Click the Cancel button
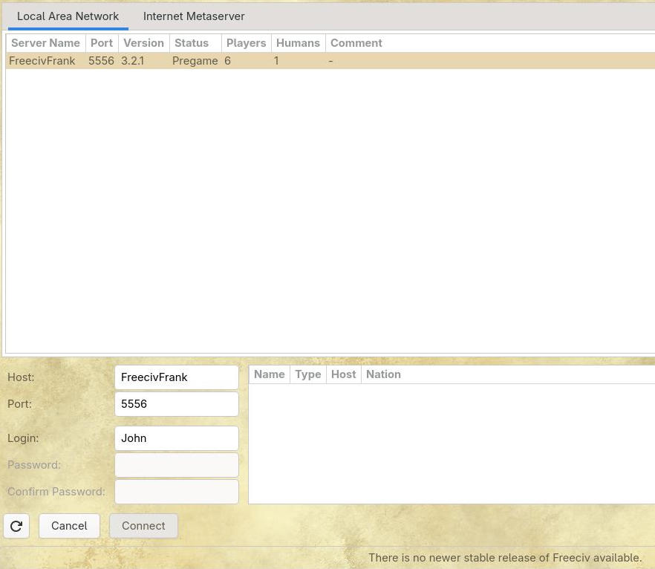Image resolution: width=655 pixels, height=569 pixels. (x=69, y=526)
